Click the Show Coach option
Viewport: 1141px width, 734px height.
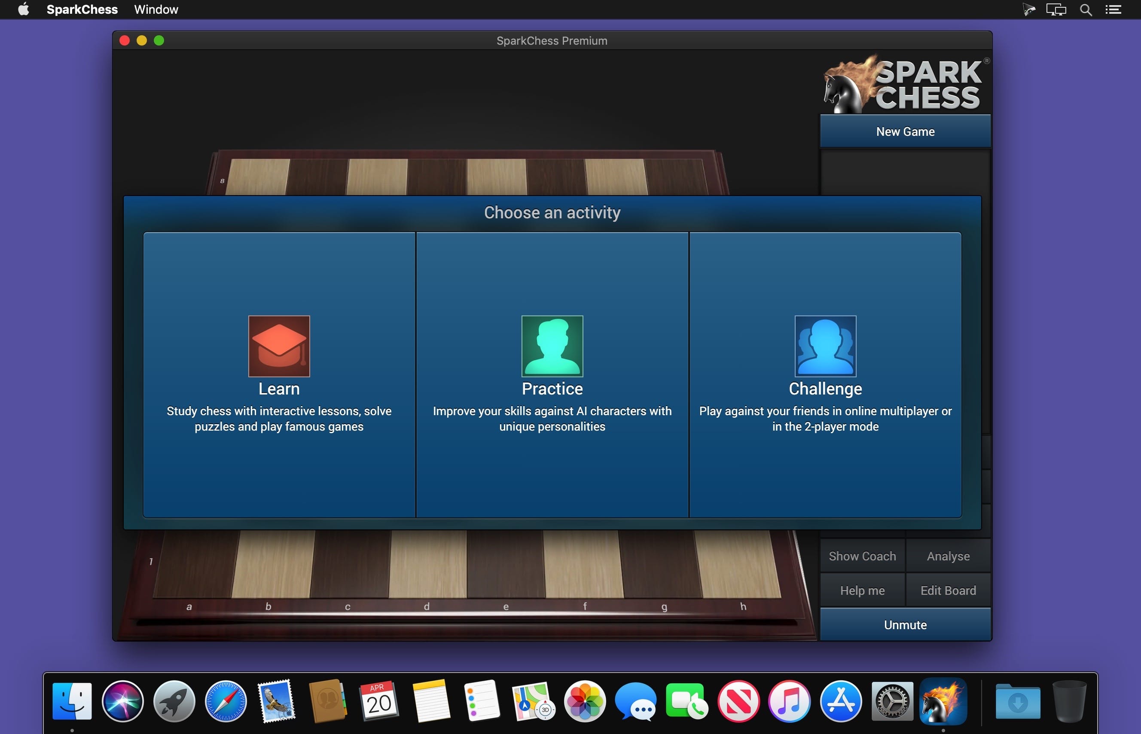862,554
